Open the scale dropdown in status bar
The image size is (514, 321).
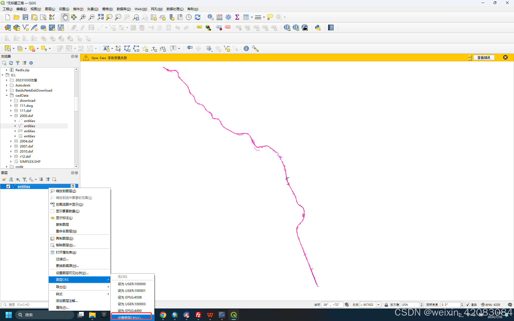click(x=378, y=305)
